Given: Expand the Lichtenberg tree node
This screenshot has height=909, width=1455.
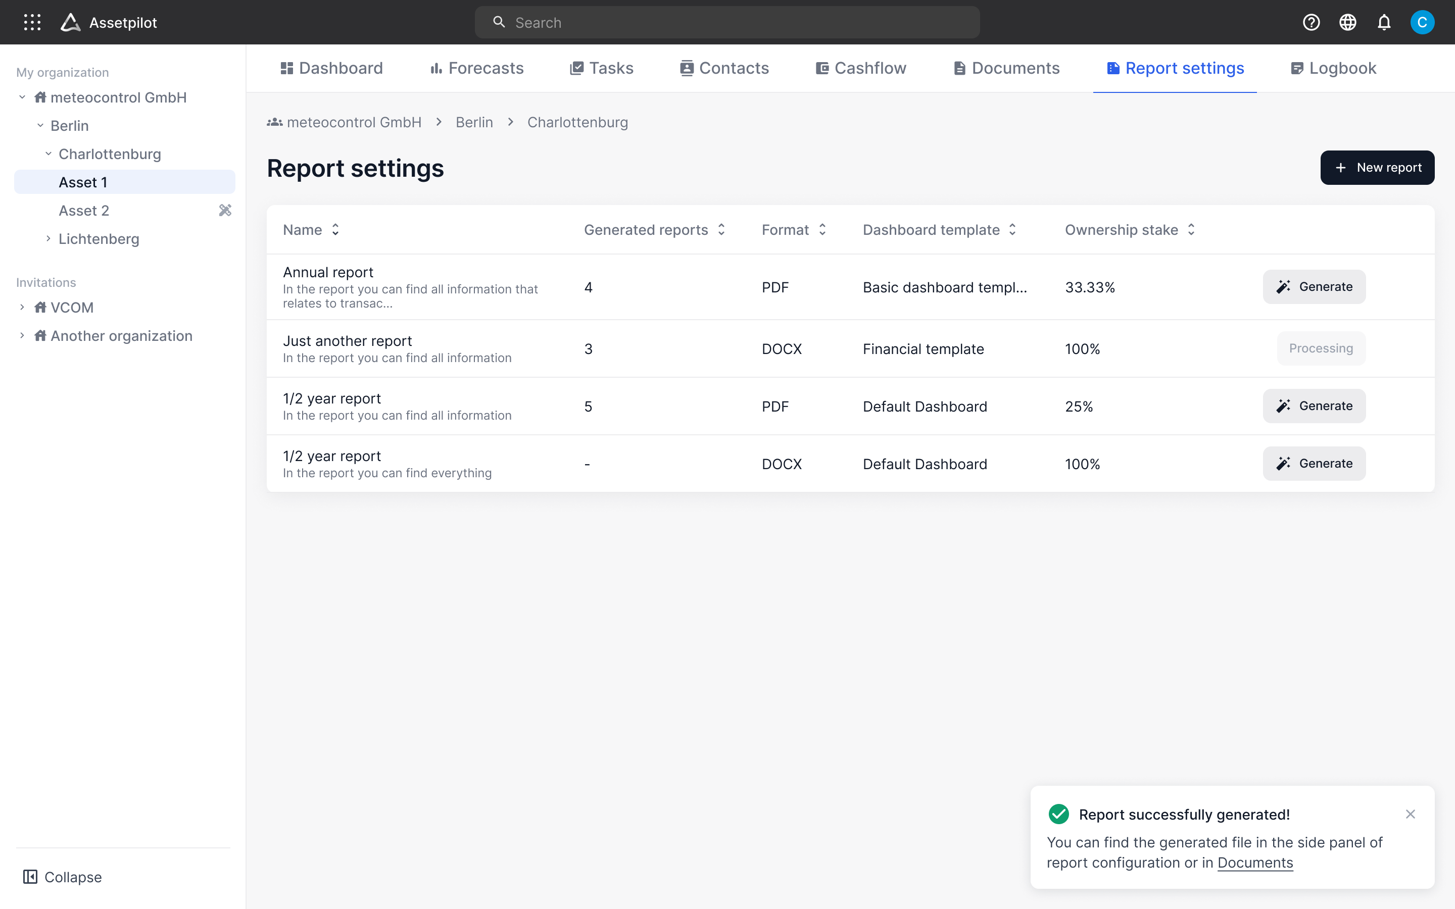Looking at the screenshot, I should [x=48, y=239].
